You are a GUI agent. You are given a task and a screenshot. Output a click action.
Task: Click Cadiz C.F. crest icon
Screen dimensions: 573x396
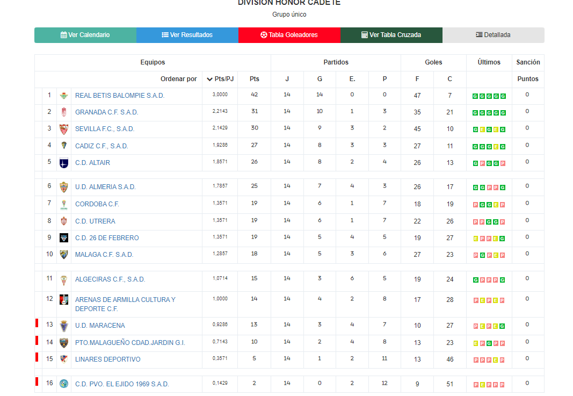[64, 146]
